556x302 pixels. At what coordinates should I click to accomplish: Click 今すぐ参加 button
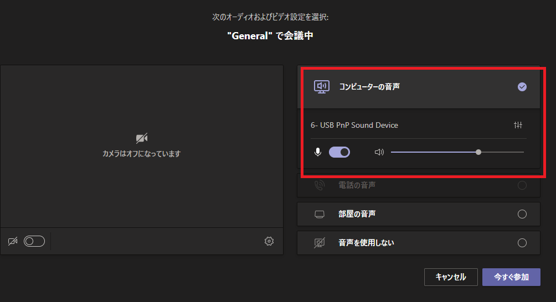click(x=511, y=277)
